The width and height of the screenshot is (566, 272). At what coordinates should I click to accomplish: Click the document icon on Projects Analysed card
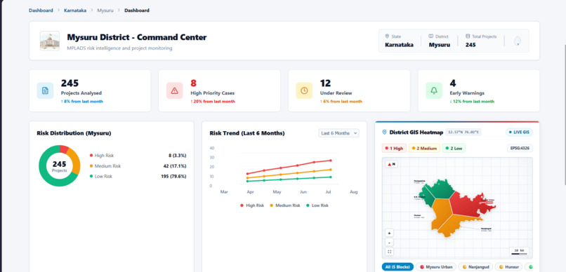click(x=45, y=90)
